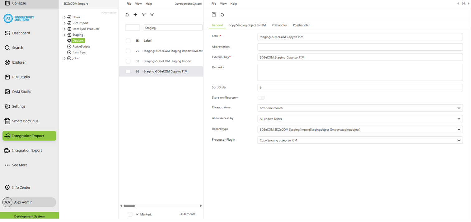The height and width of the screenshot is (222, 471).
Task: Clear the active list filter
Action: pos(144,14)
